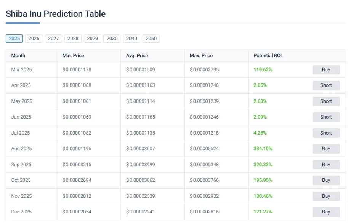Click the Month column header
Viewport: 348px width, 223px height.
18,56
